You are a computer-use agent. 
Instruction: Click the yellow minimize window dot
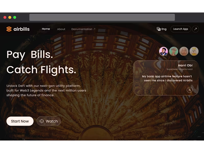click(x=10, y=17)
